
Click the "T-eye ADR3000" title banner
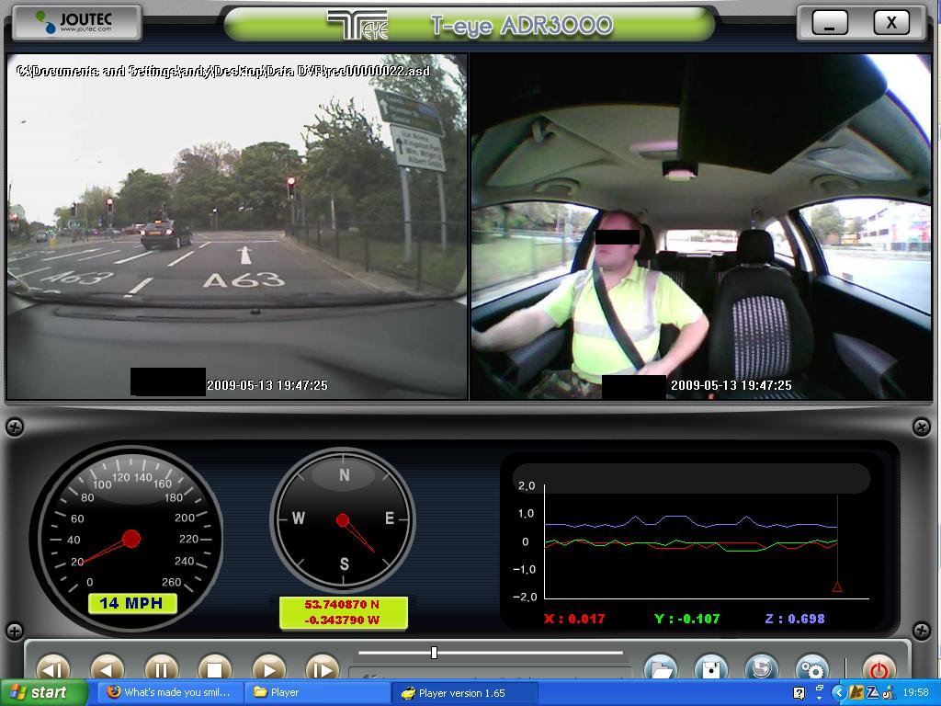[x=470, y=25]
